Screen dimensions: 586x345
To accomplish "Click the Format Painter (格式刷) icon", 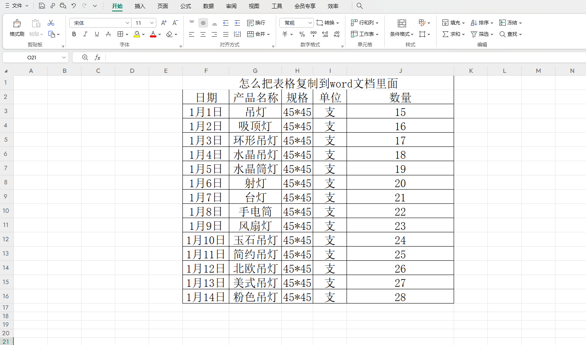I will pos(17,27).
